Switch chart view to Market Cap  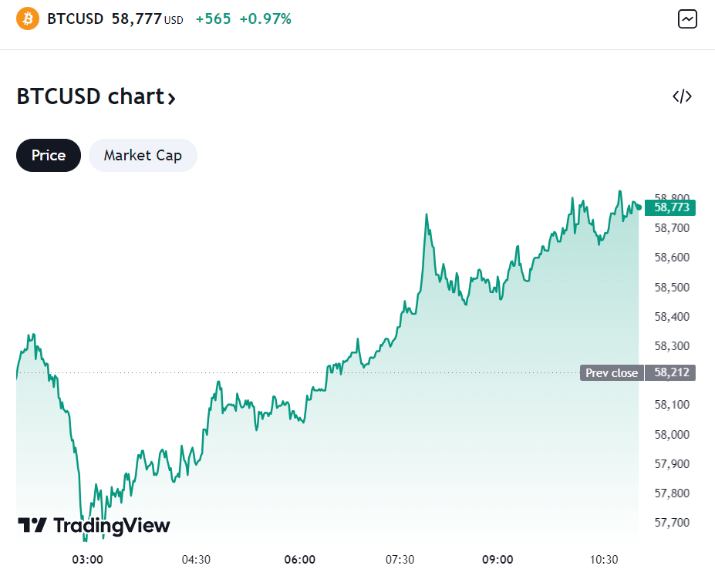pyautogui.click(x=143, y=155)
